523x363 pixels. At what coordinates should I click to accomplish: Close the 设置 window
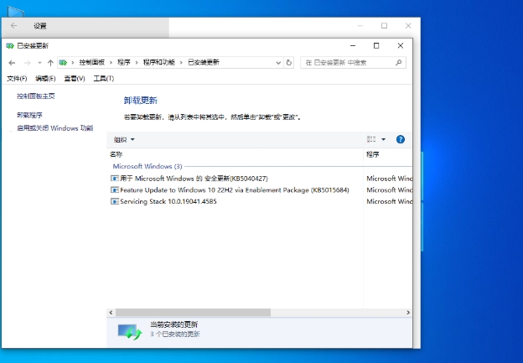408,26
